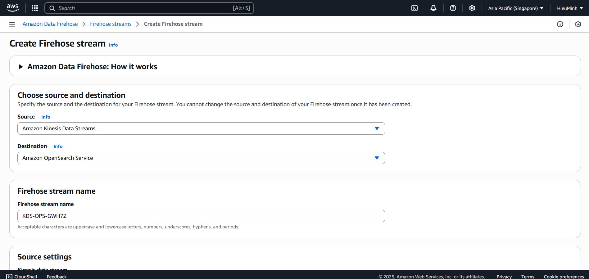This screenshot has width=589, height=279.
Task: Click the Info link next to Destination
Action: pos(58,146)
